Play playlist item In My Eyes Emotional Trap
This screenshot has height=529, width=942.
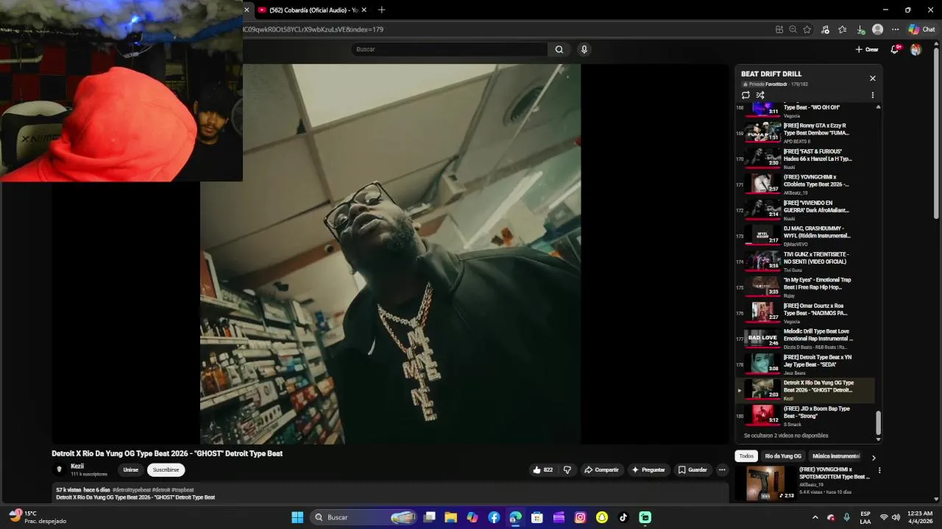point(807,287)
